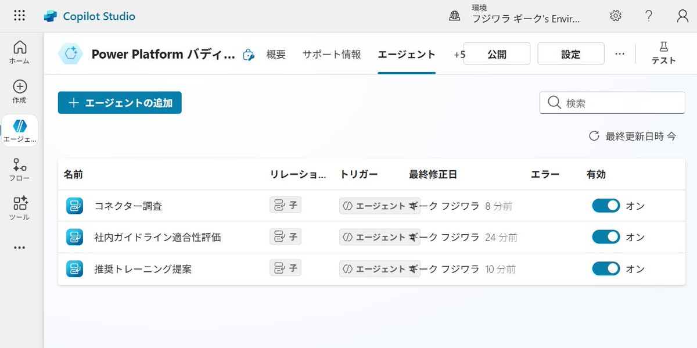Open the more options ellipsis near 設定

click(620, 53)
